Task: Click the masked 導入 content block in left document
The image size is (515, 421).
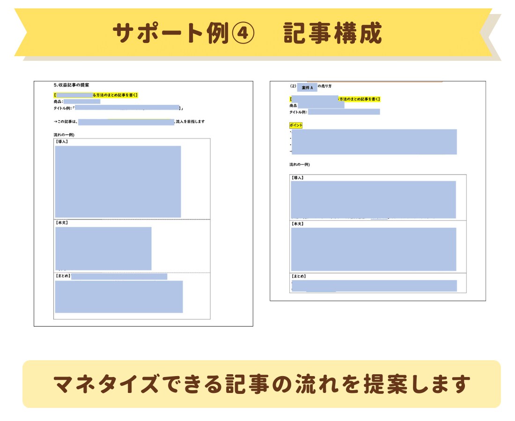Action: 118,182
